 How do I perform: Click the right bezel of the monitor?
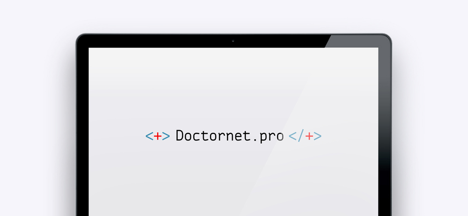[x=385, y=131]
